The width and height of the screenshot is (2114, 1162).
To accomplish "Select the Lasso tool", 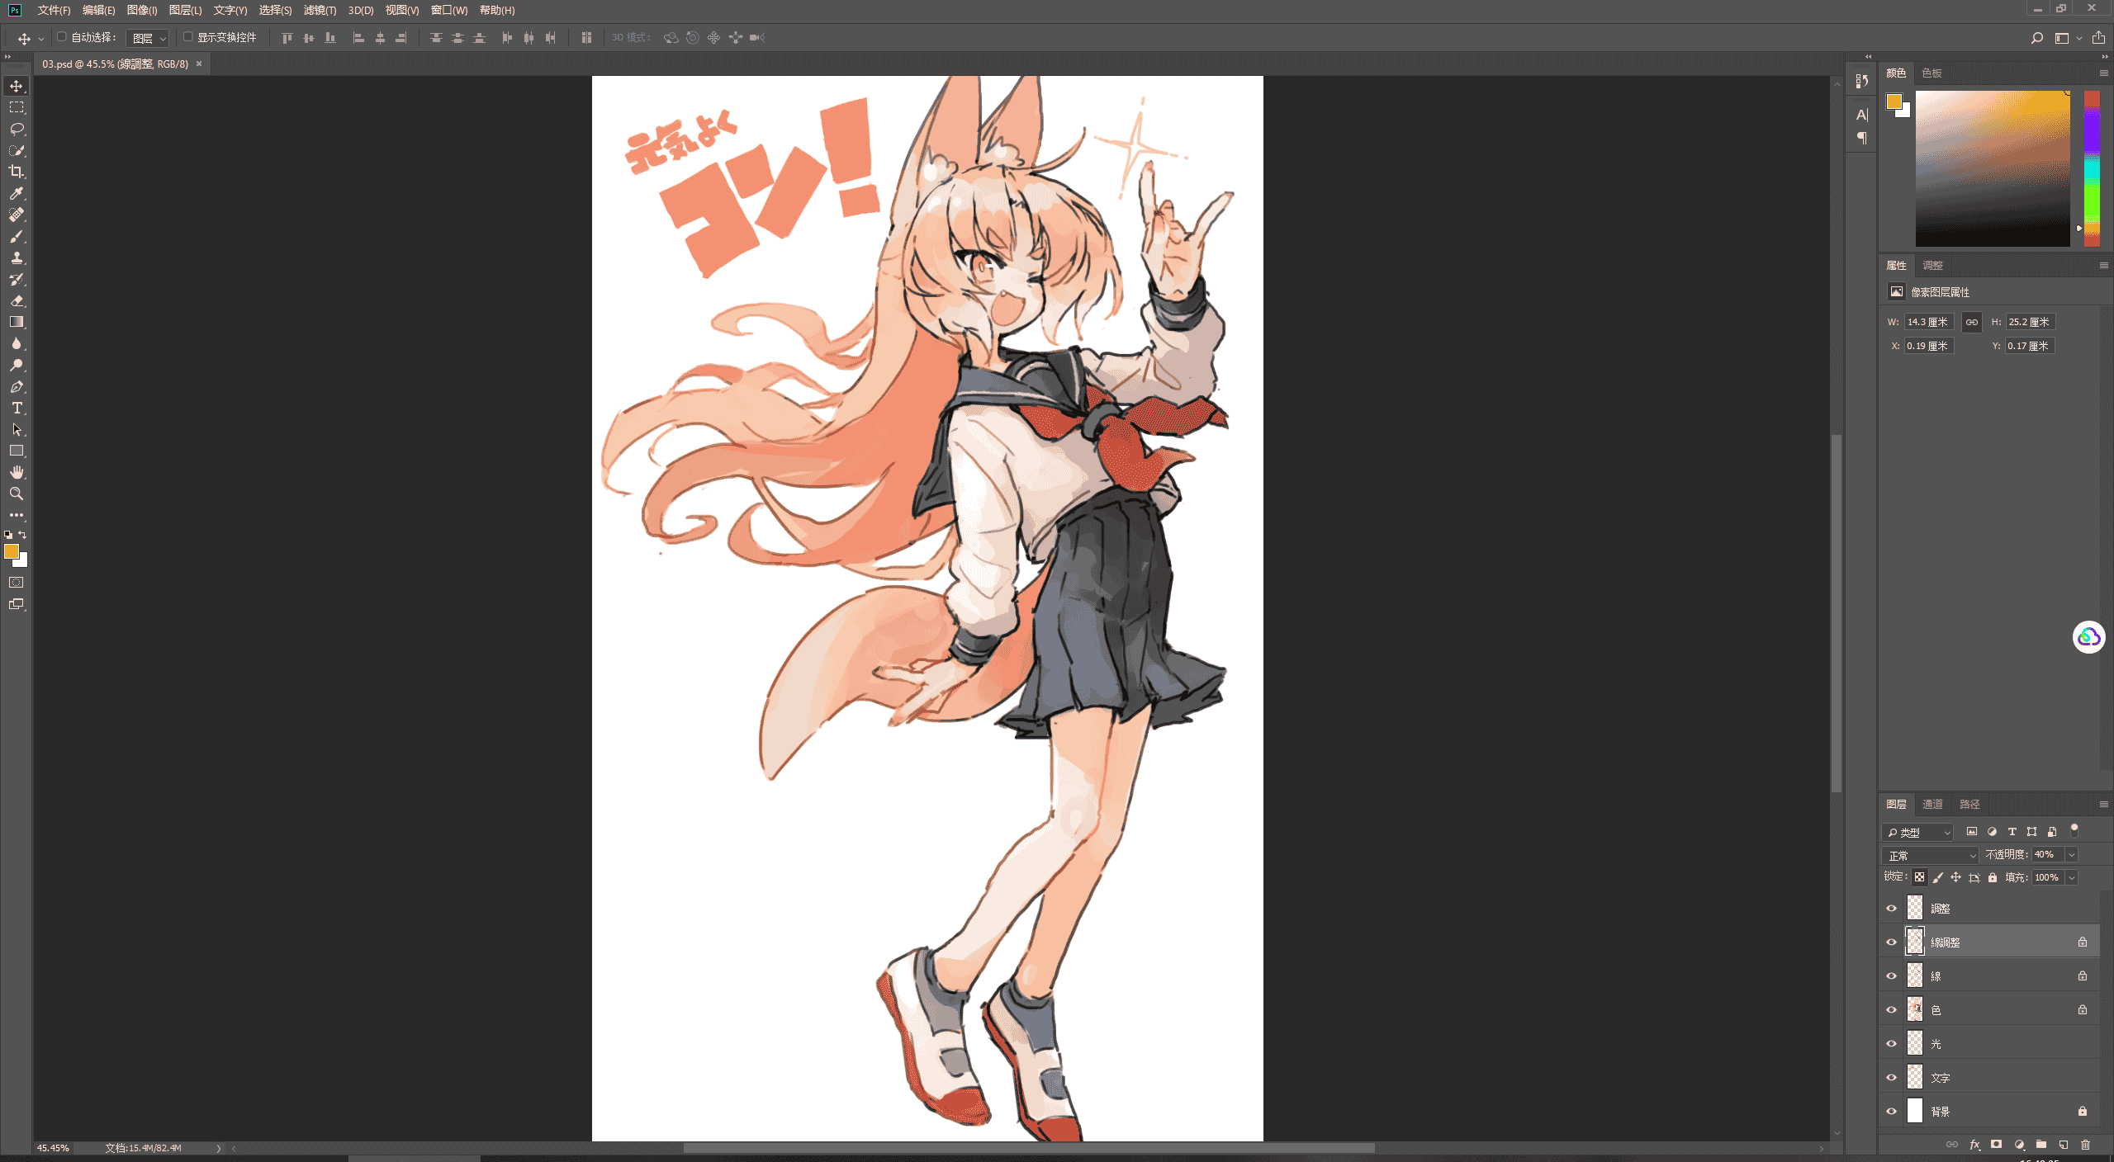I will click(x=17, y=129).
